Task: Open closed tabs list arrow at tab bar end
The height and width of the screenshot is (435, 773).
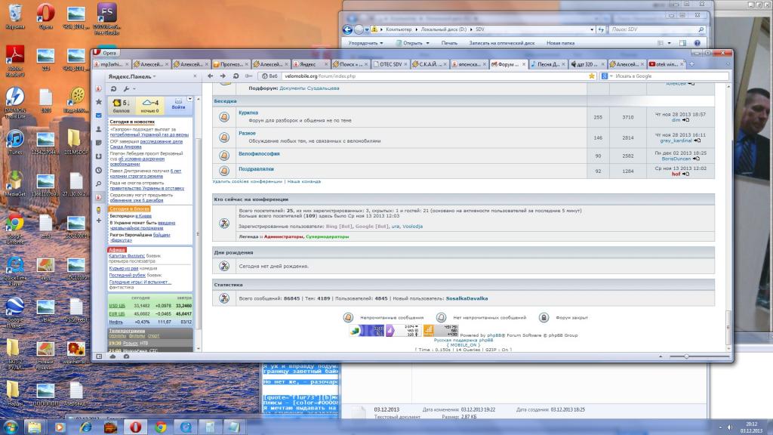Action: [x=728, y=64]
